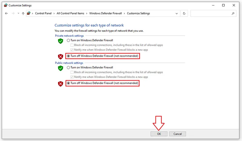
Task: Click the green shield icon under Public settings
Action: point(60,68)
